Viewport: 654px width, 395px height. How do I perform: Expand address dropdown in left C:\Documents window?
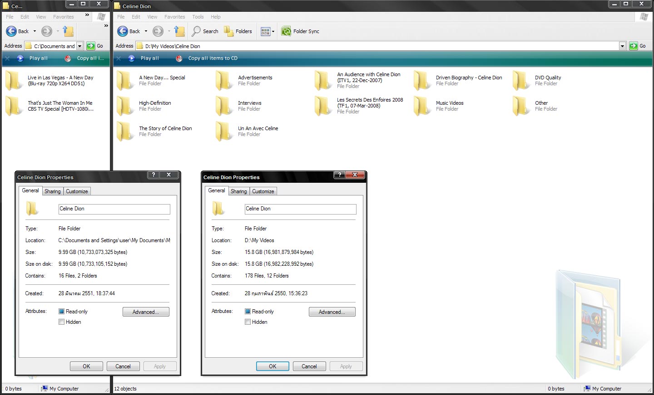(x=79, y=46)
